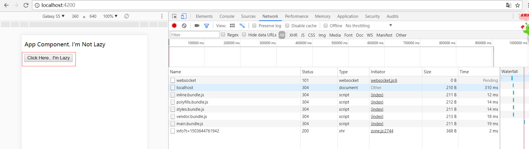Filter requests by WS type
The width and height of the screenshot is (529, 149).
pos(370,35)
